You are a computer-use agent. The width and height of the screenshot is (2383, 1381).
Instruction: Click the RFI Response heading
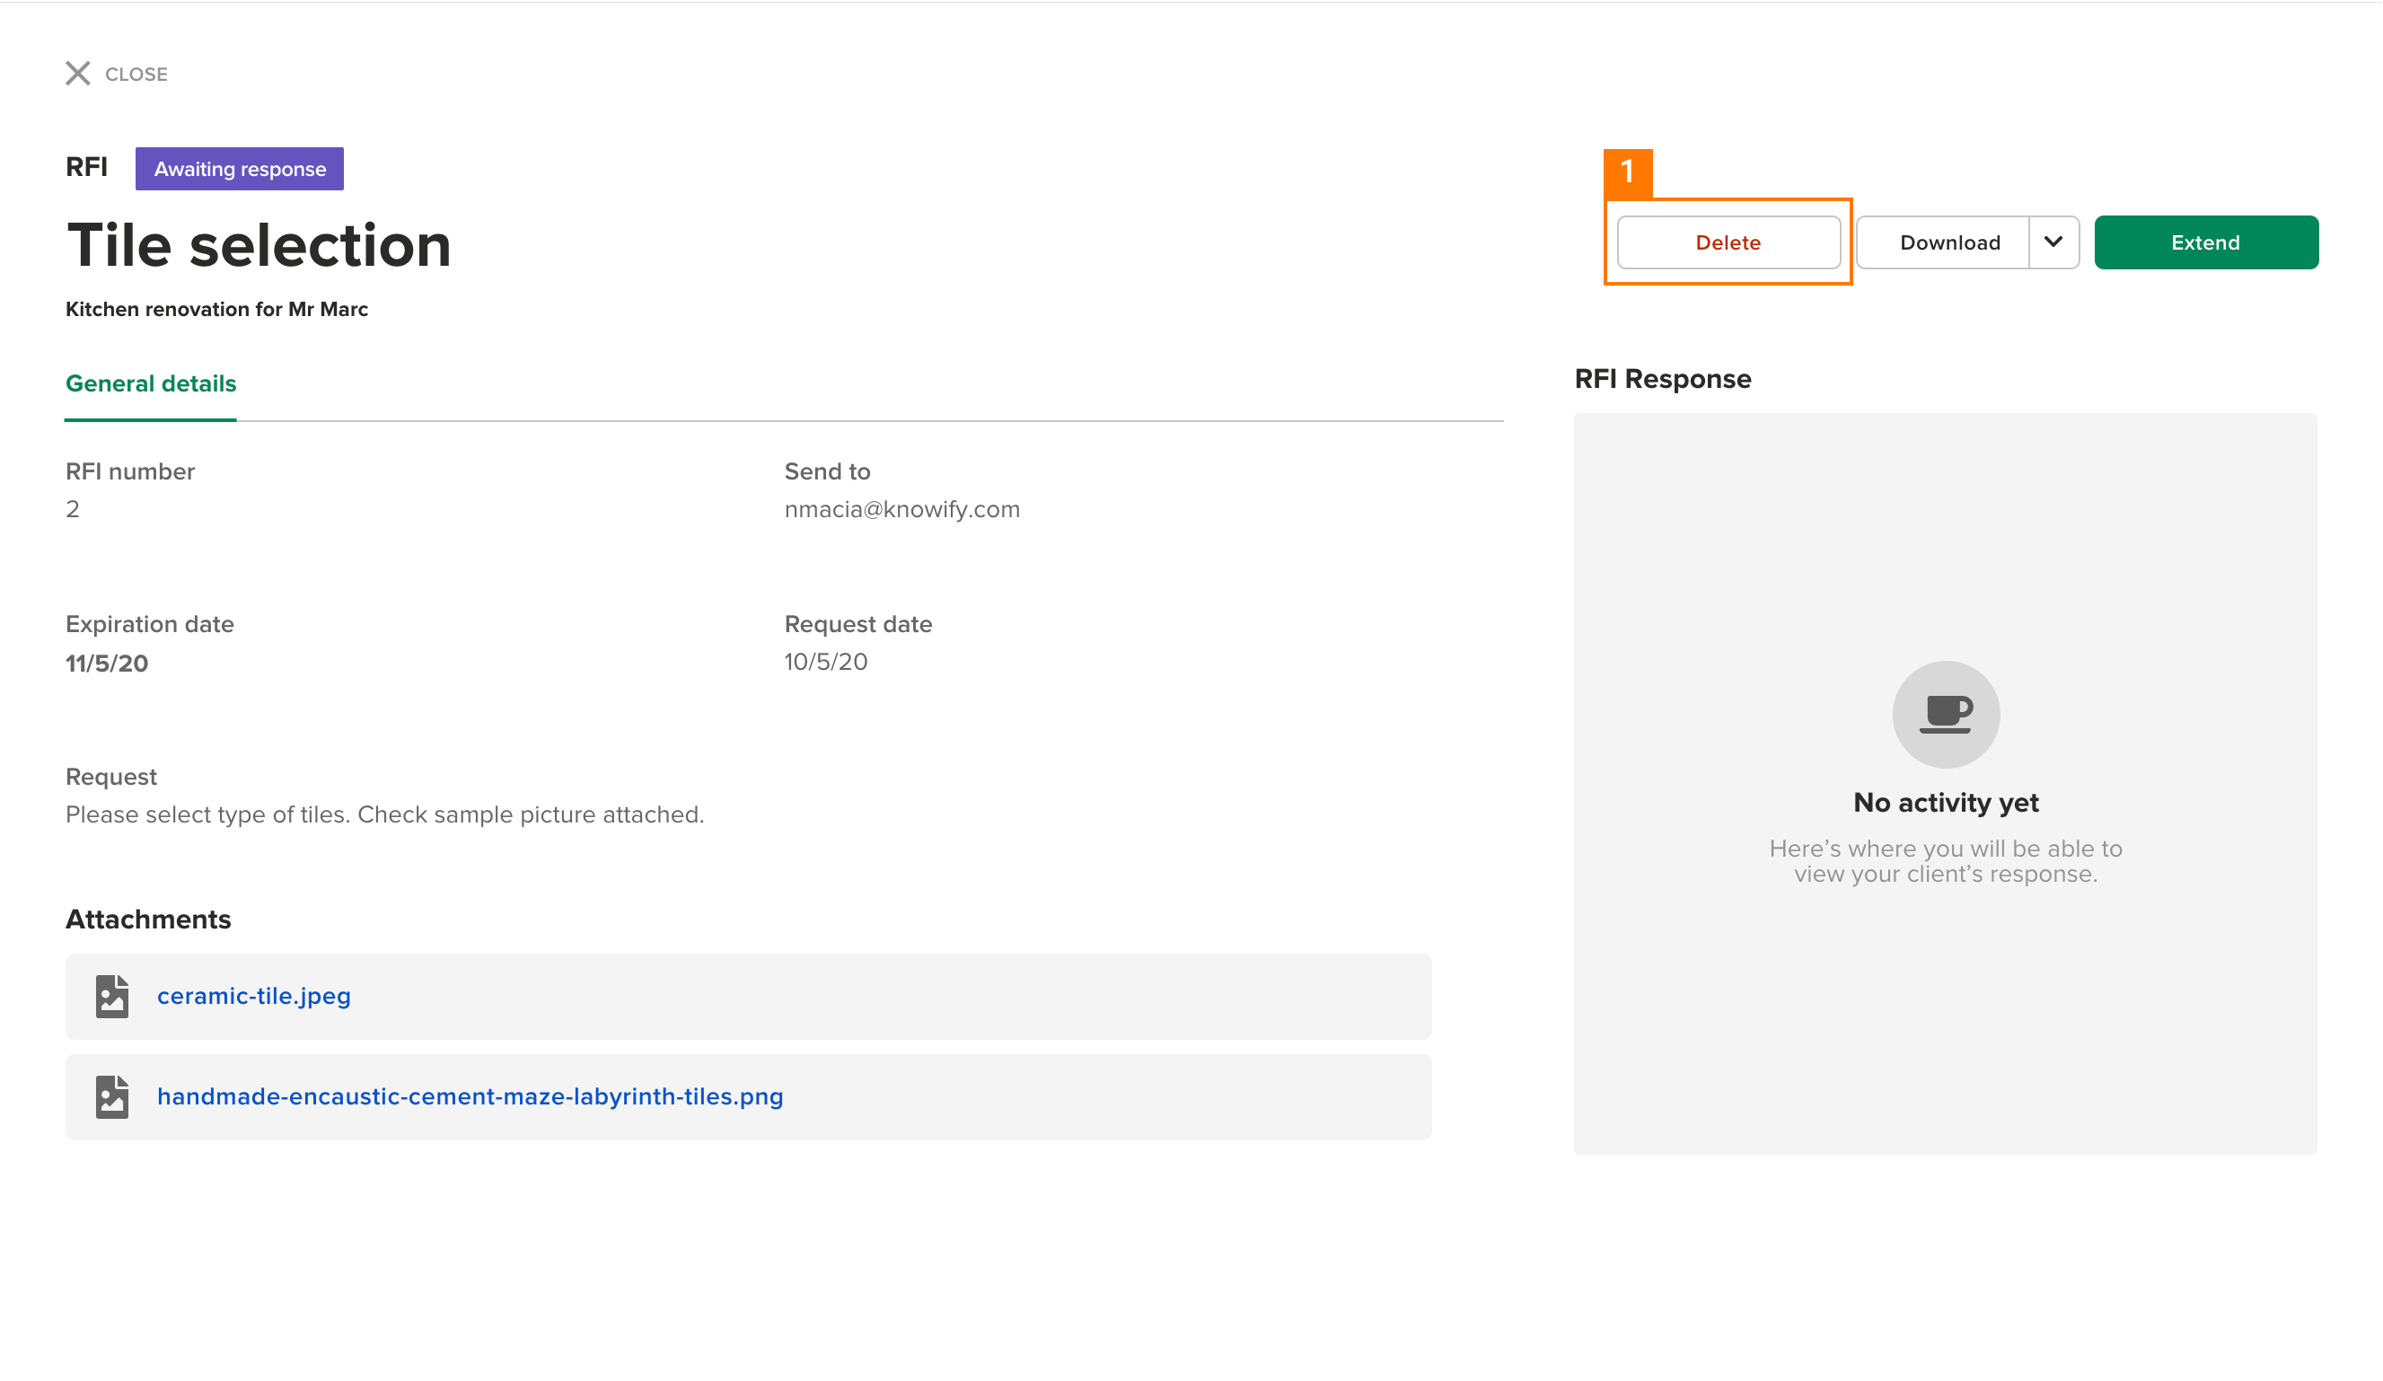coord(1662,379)
